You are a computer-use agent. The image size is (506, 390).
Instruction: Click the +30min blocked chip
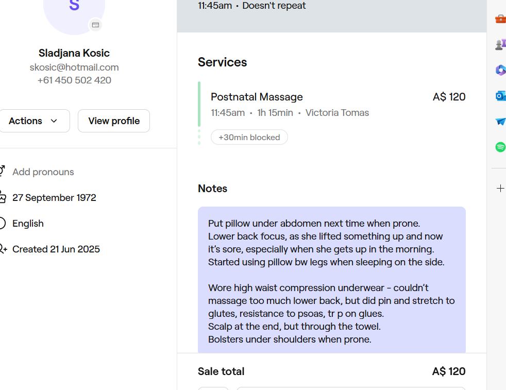249,138
